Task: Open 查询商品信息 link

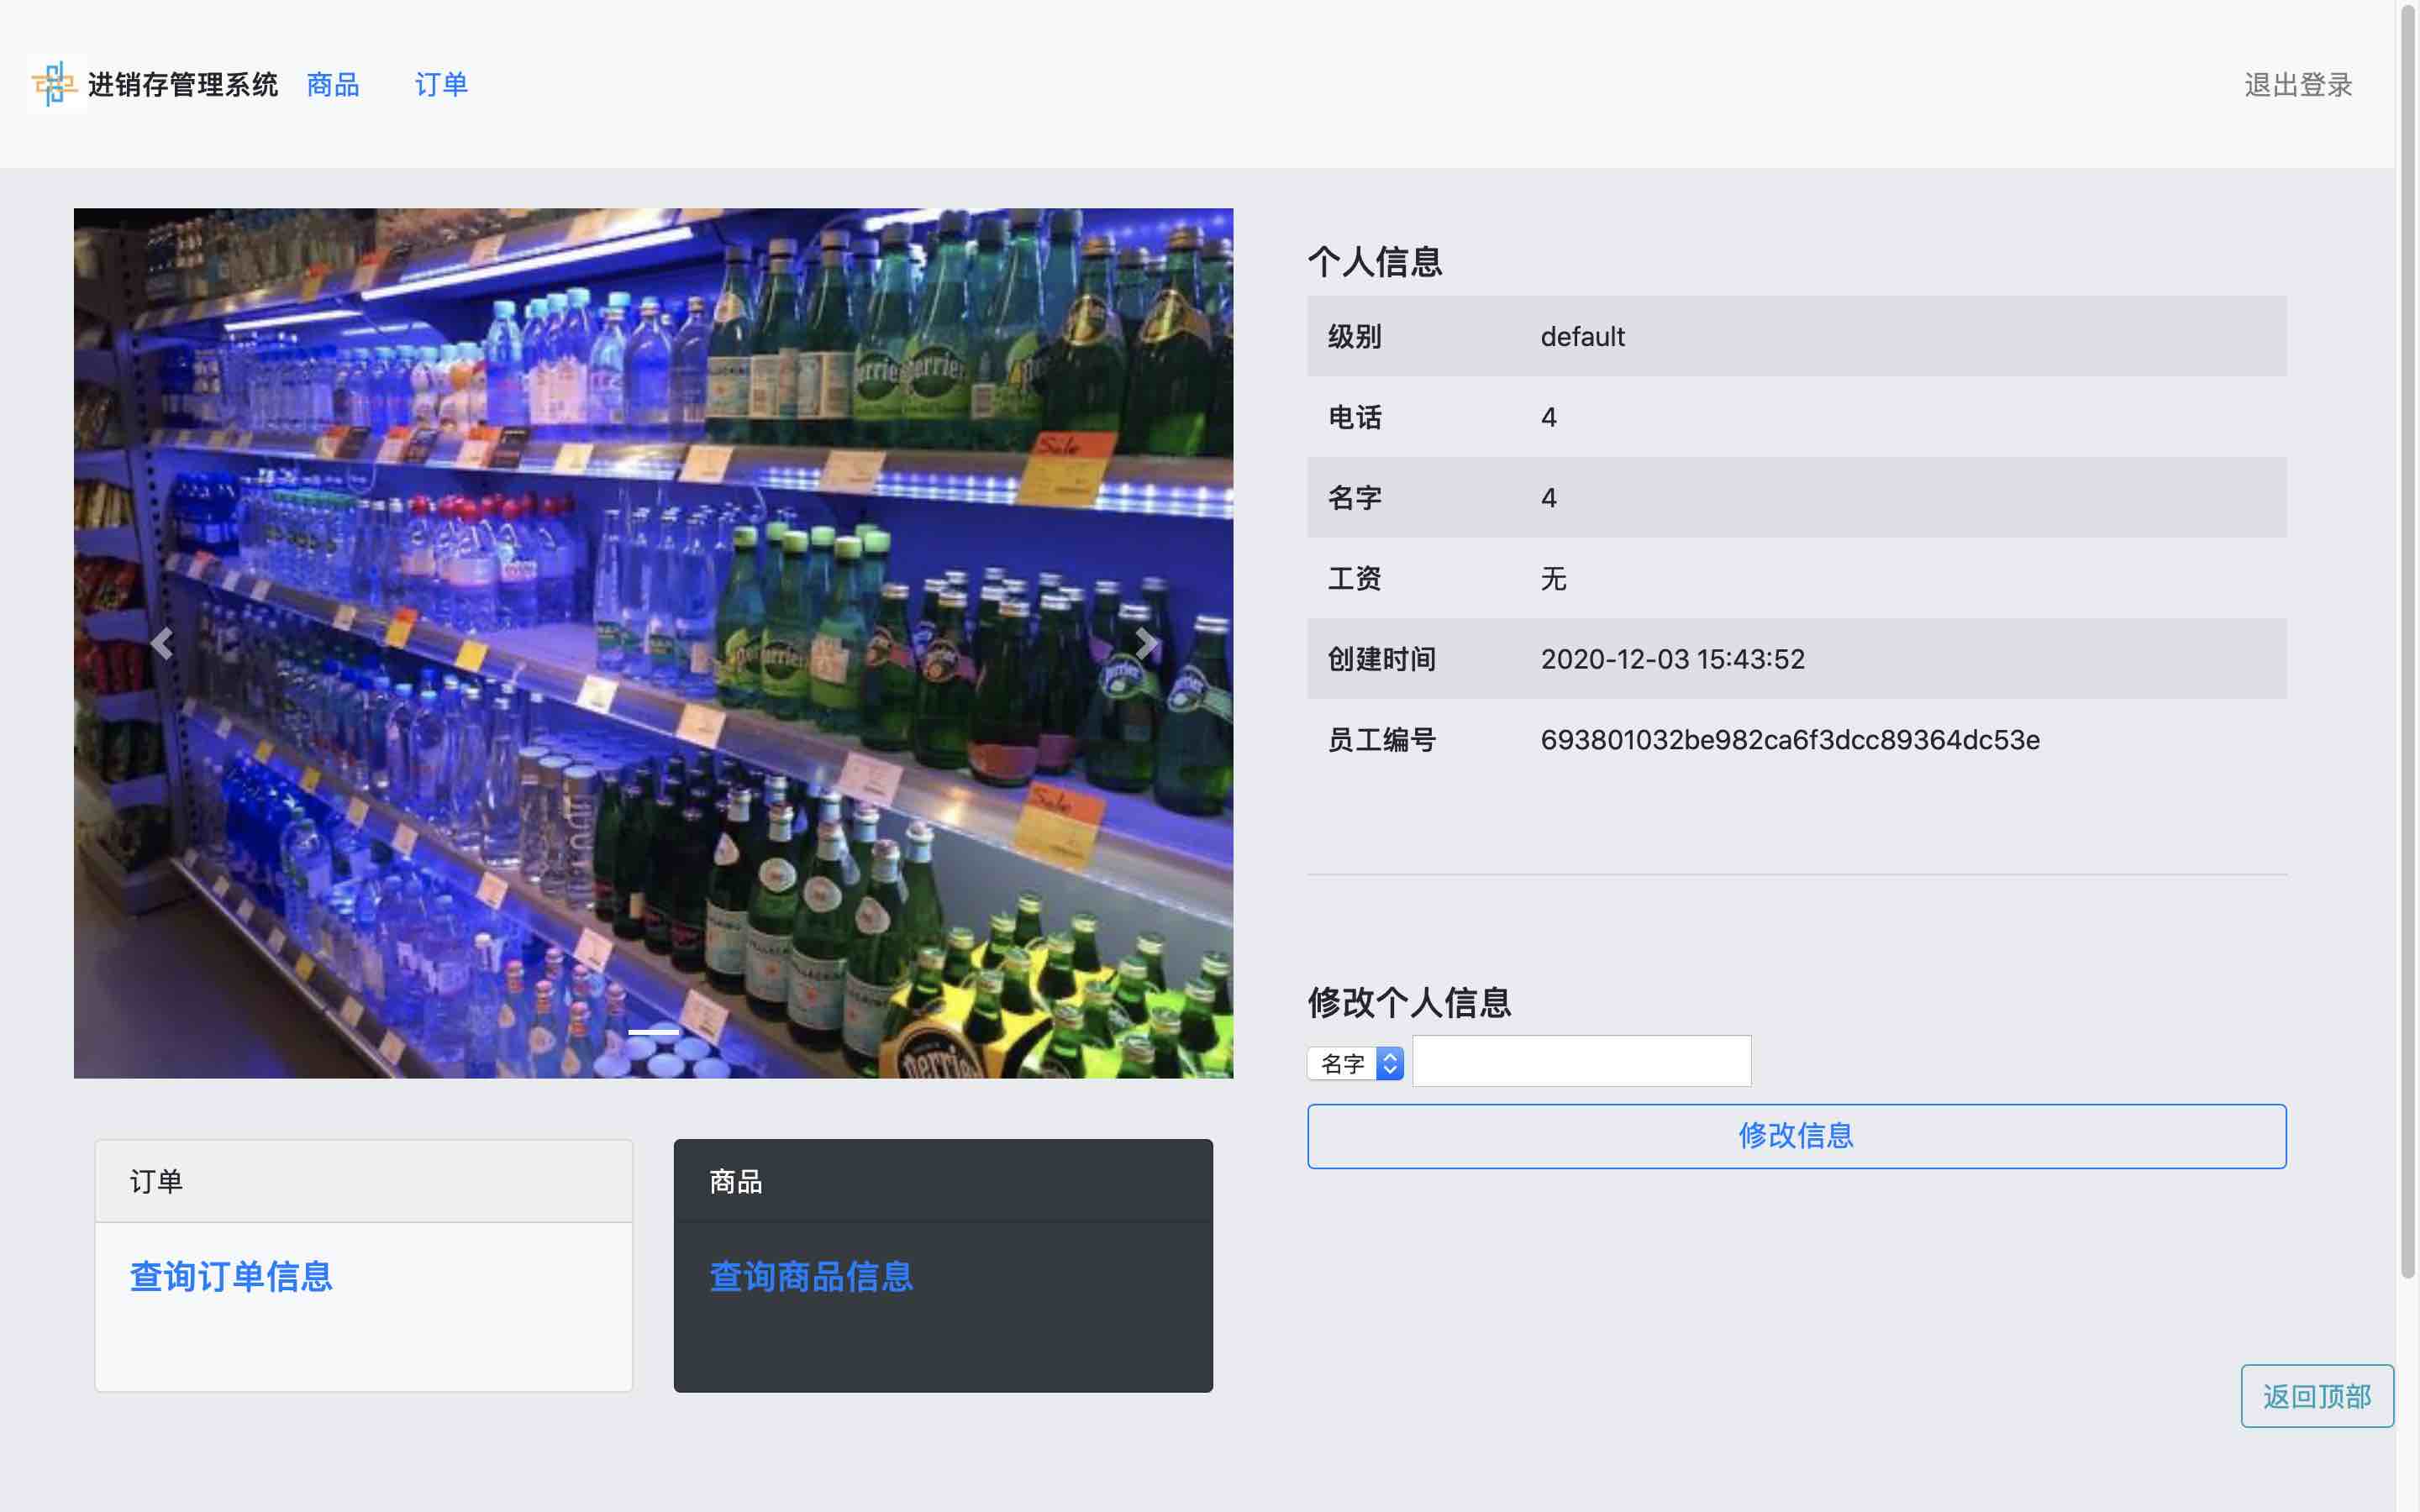Action: 810,1276
